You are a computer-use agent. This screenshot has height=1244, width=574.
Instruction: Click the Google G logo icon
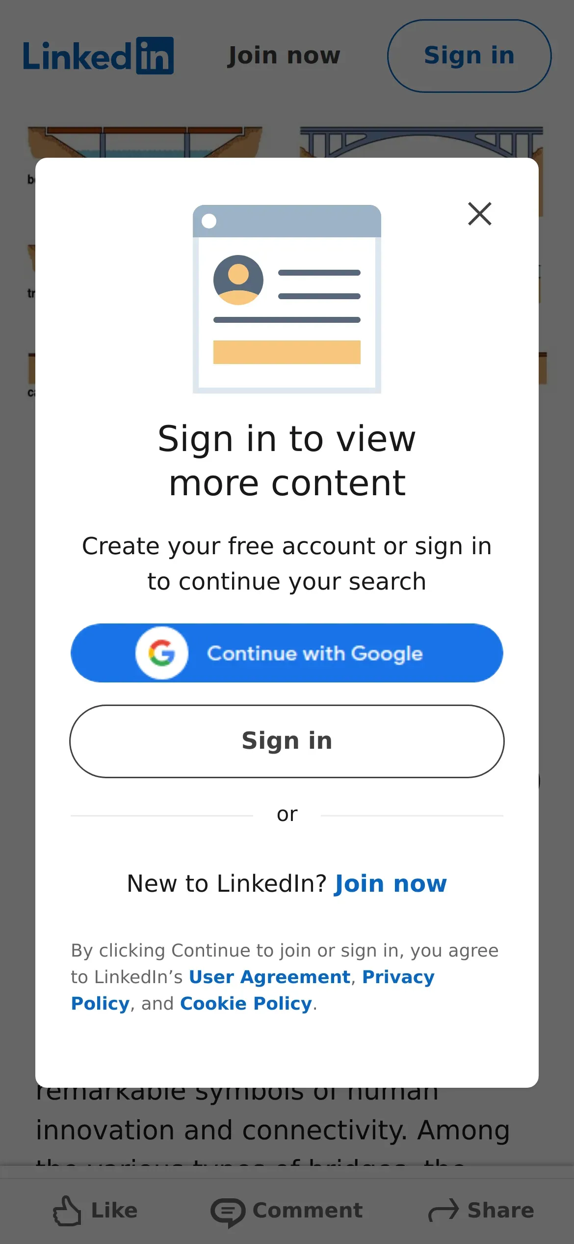[162, 653]
